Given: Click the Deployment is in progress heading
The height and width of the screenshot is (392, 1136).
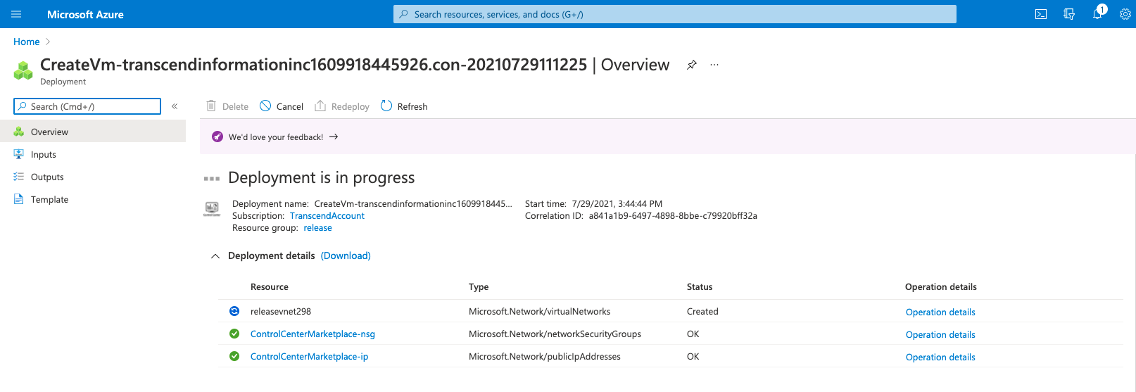Looking at the screenshot, I should [322, 177].
